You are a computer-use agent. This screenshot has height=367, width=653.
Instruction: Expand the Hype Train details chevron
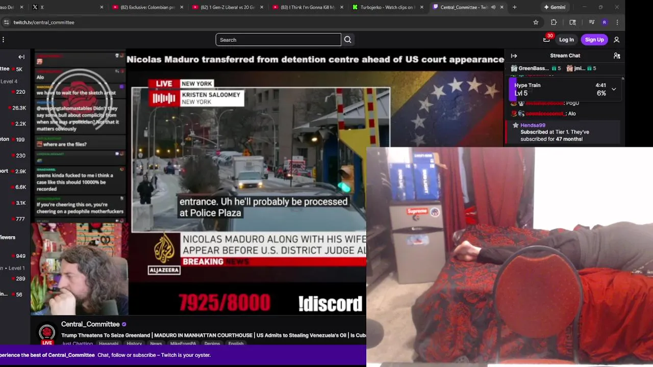614,89
